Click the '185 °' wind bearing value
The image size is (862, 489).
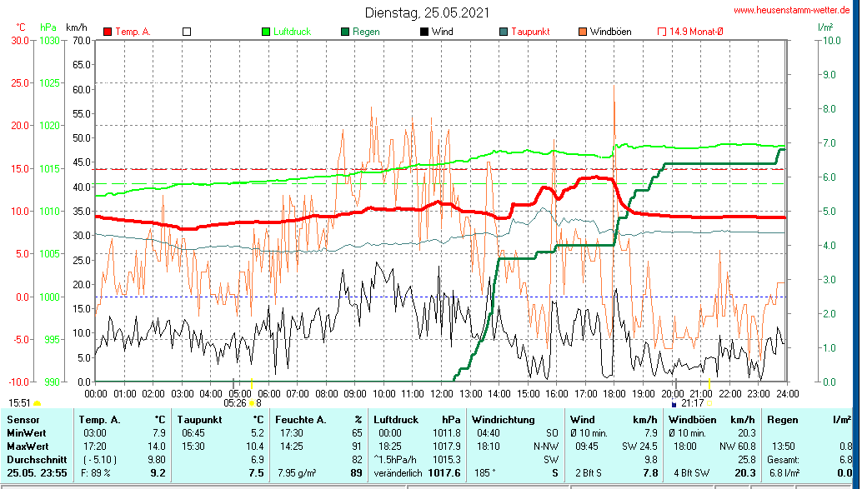pyautogui.click(x=485, y=472)
